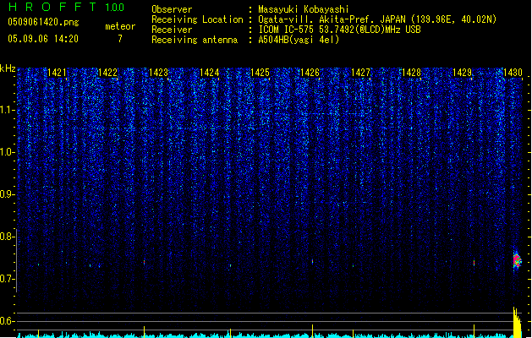The image size is (532, 338).
Task: Click the 1.1 kHz frequency axis label
Action: click(x=7, y=111)
